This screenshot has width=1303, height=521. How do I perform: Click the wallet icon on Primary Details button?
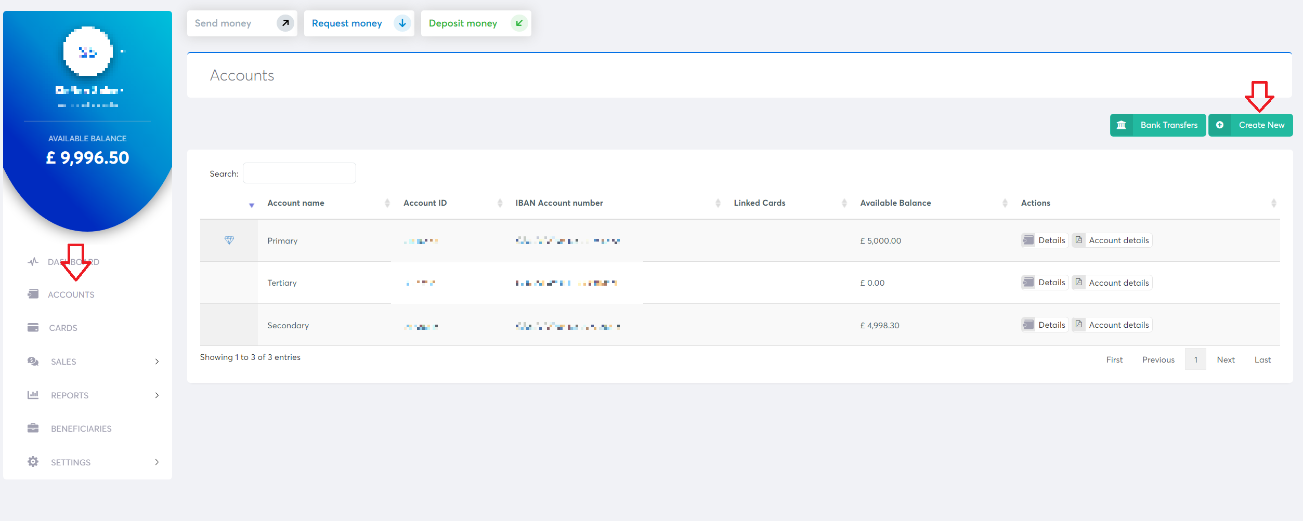1028,240
